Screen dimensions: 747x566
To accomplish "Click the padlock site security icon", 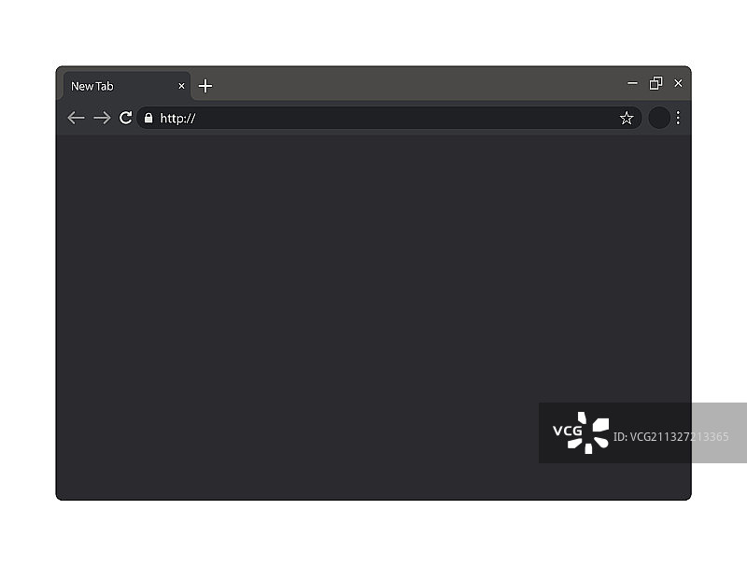I will coord(148,118).
